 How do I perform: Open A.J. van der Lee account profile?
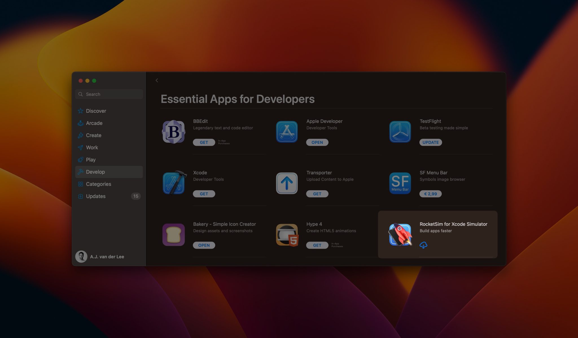(x=100, y=257)
